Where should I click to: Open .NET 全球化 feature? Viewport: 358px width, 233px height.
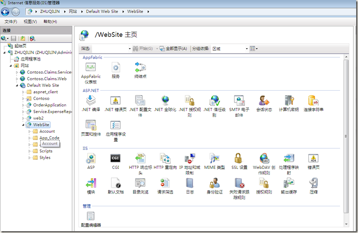click(x=165, y=103)
